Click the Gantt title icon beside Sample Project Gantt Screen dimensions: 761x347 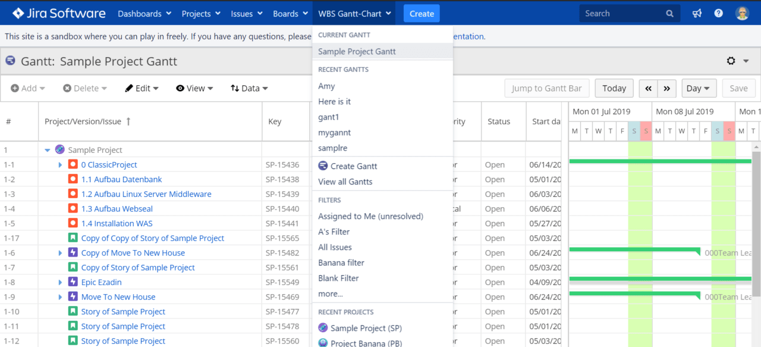11,61
